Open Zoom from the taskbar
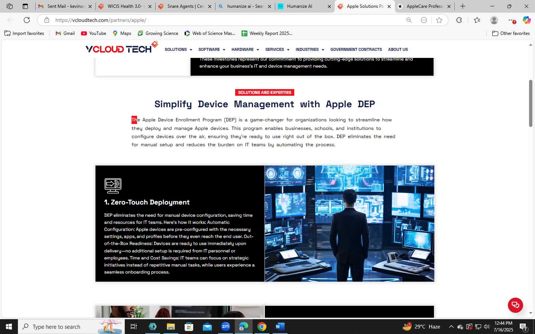Screen dimensions: 535x334 click(x=226, y=327)
